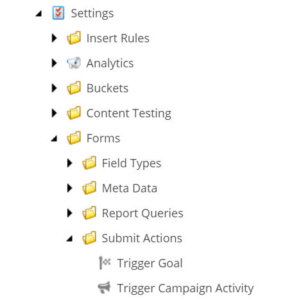Click the Trigger Goal flag icon

point(105,263)
